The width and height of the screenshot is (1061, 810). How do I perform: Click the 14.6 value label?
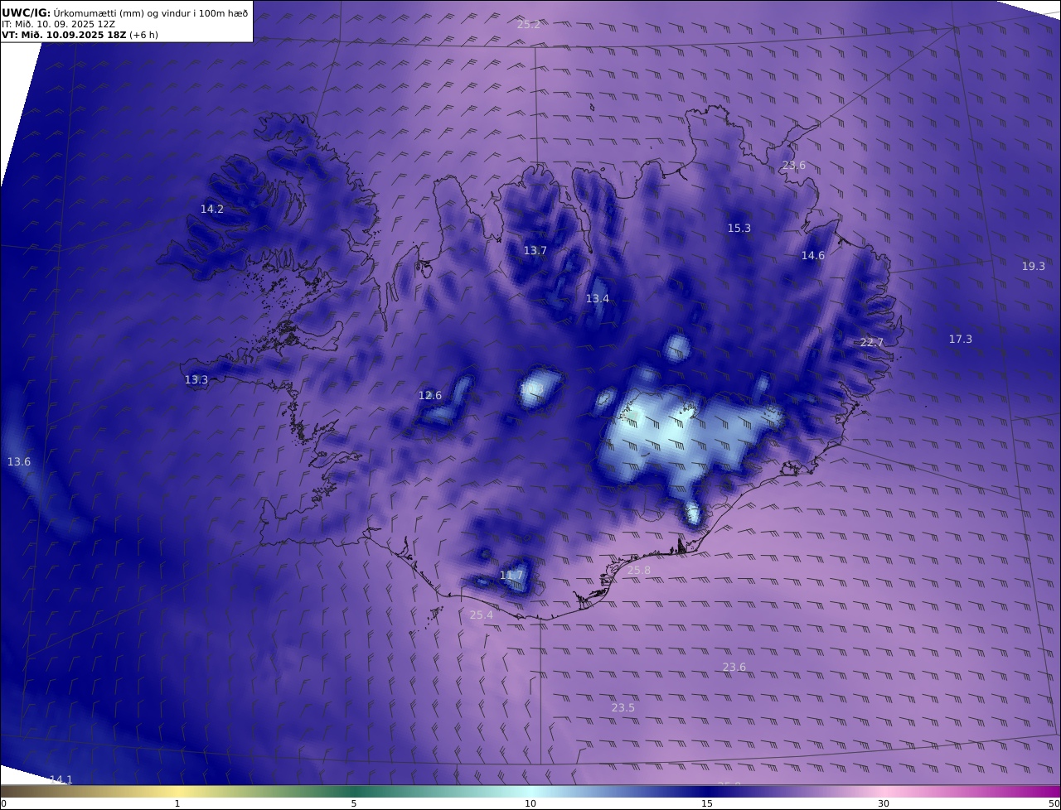pos(813,256)
